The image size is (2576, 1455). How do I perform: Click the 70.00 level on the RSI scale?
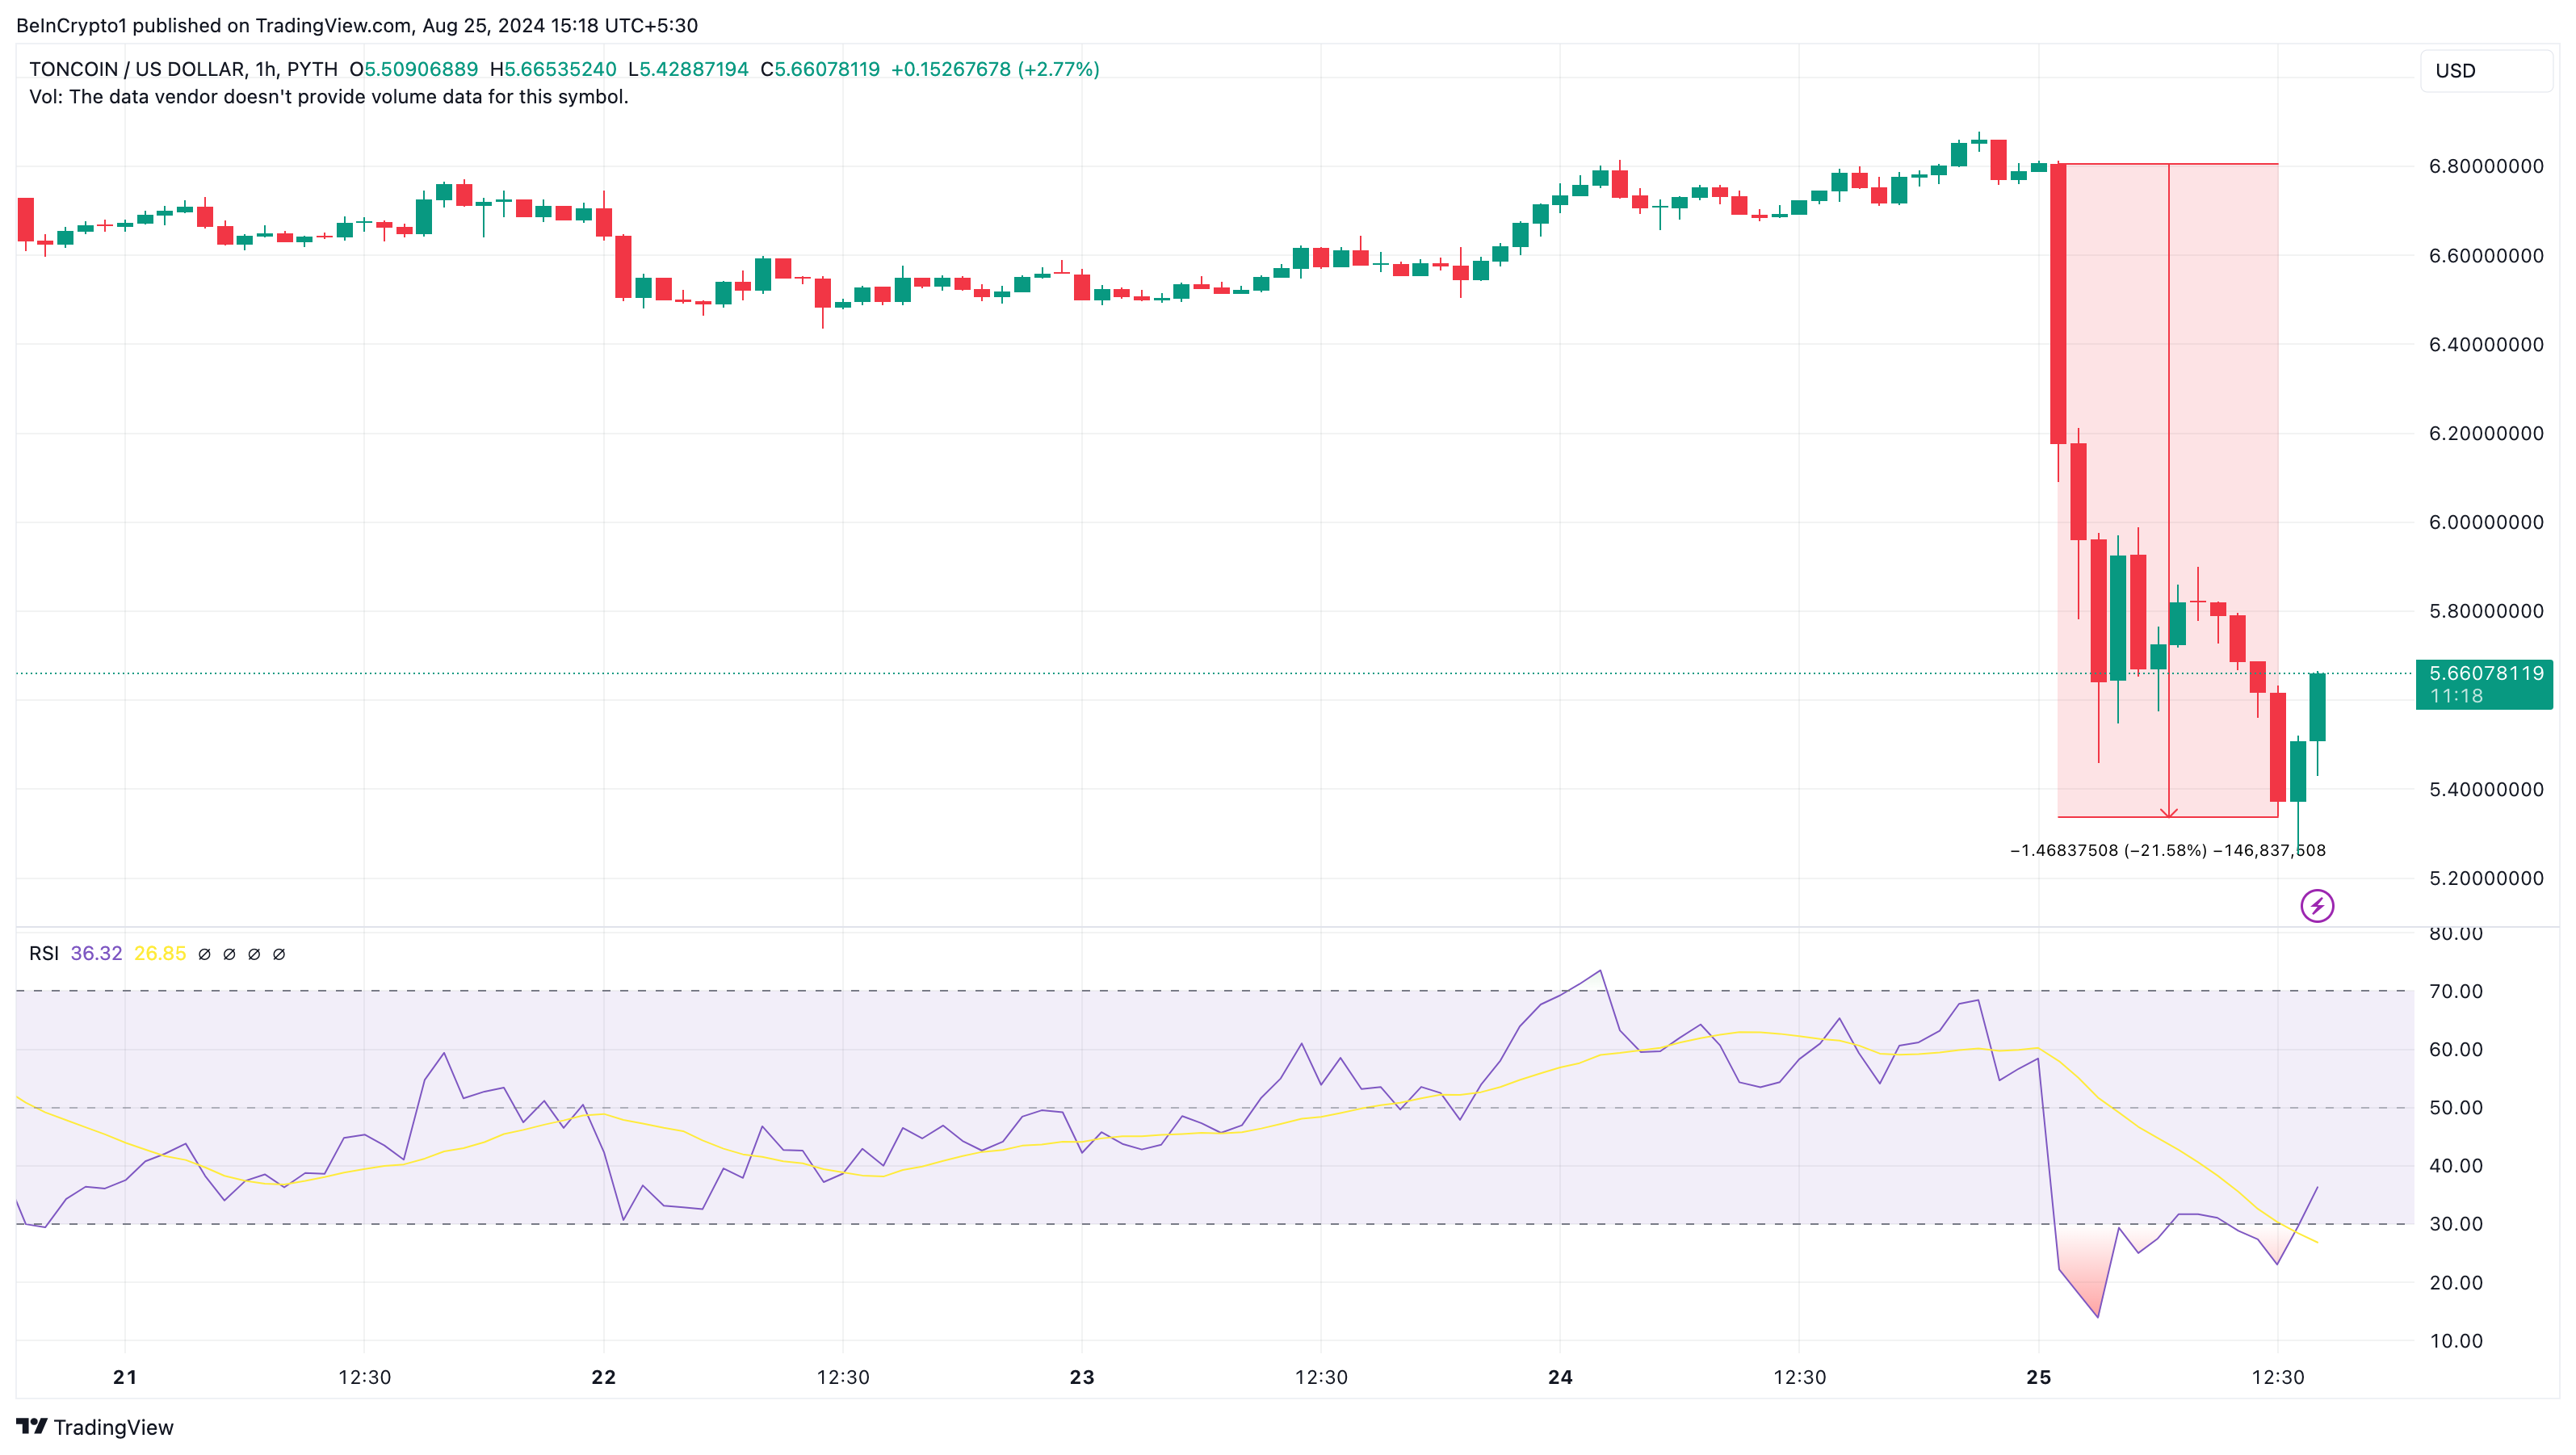[2455, 991]
